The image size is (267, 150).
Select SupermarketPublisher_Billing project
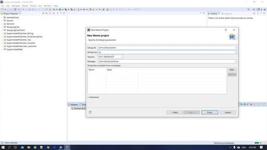tap(20, 33)
